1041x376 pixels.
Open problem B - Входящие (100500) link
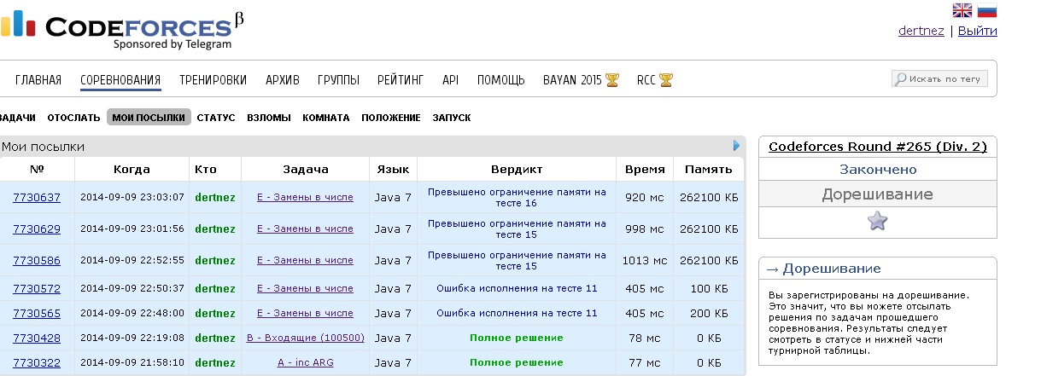click(306, 338)
